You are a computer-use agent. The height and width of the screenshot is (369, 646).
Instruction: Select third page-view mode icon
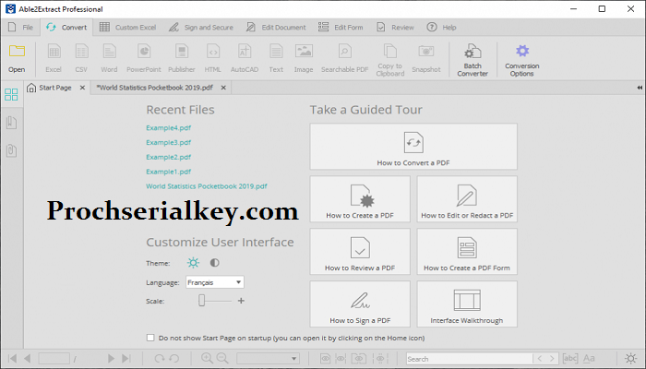pos(359,358)
